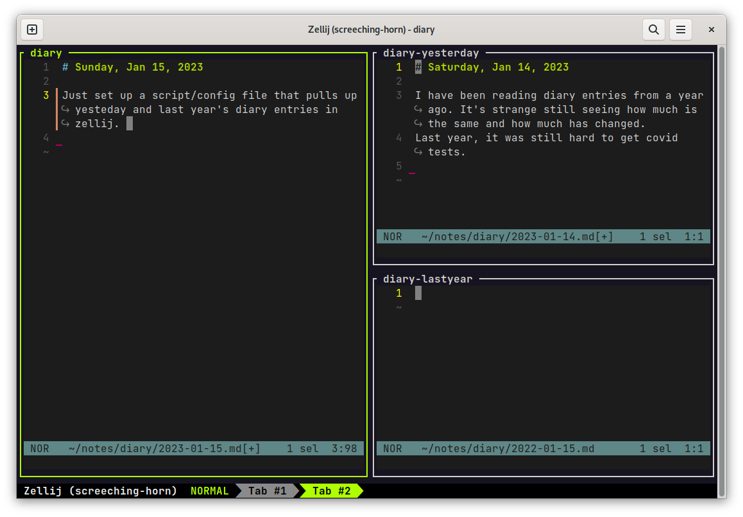Click line number 3 in diary pane

pos(46,95)
